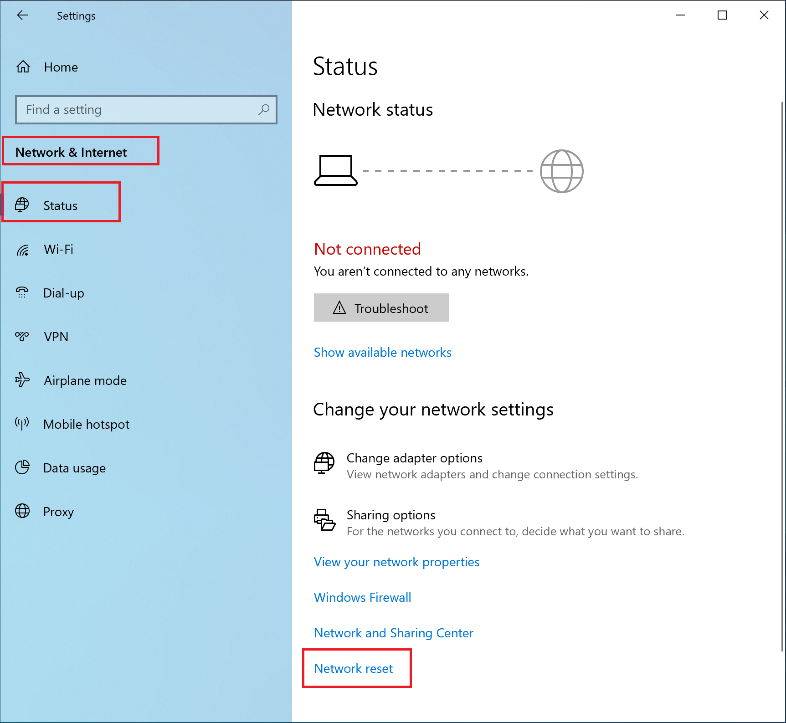Click the Airplane mode icon
This screenshot has width=786, height=723.
tap(22, 380)
